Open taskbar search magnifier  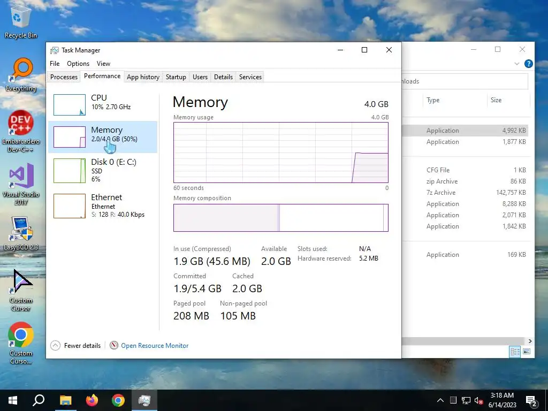pos(39,400)
